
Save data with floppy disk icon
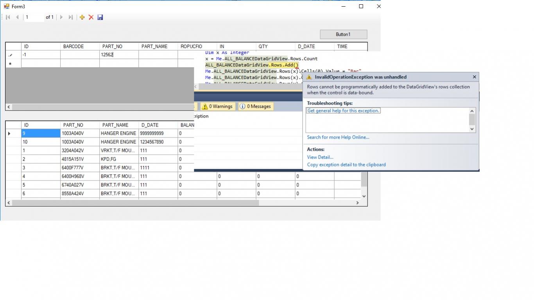100,17
